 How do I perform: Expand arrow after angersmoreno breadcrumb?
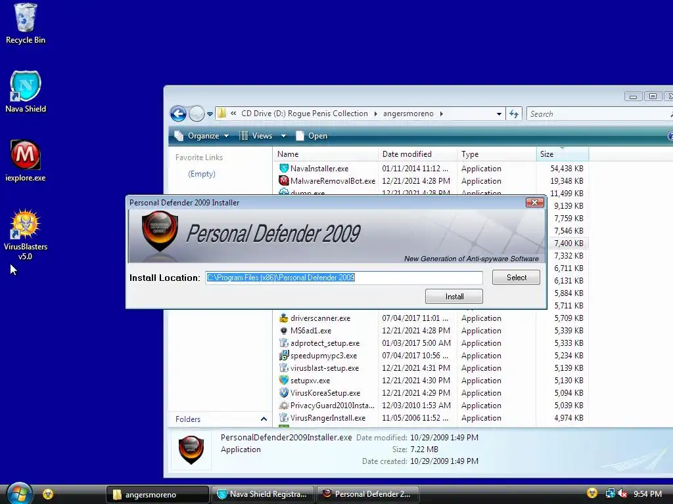click(441, 114)
